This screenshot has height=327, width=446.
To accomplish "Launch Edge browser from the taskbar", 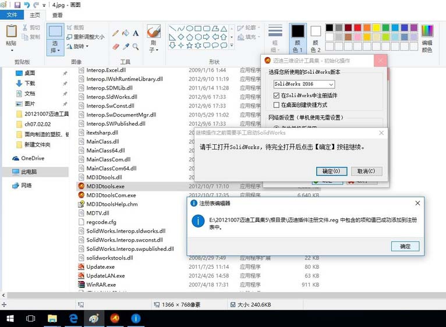I will (x=73, y=318).
